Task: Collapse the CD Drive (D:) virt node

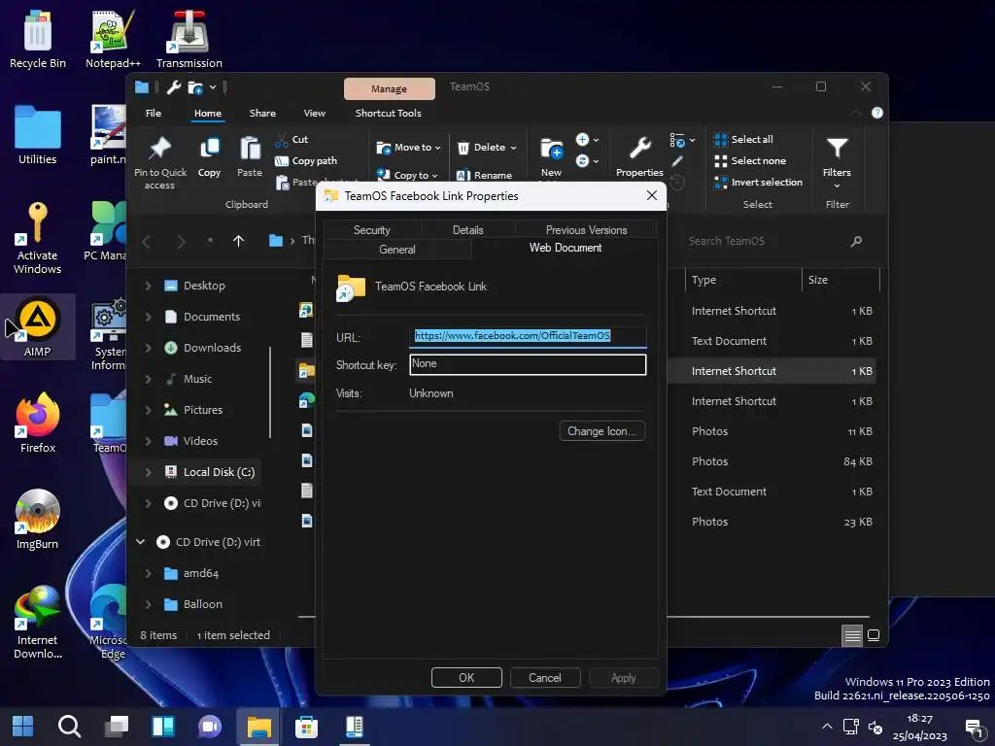Action: coord(140,542)
